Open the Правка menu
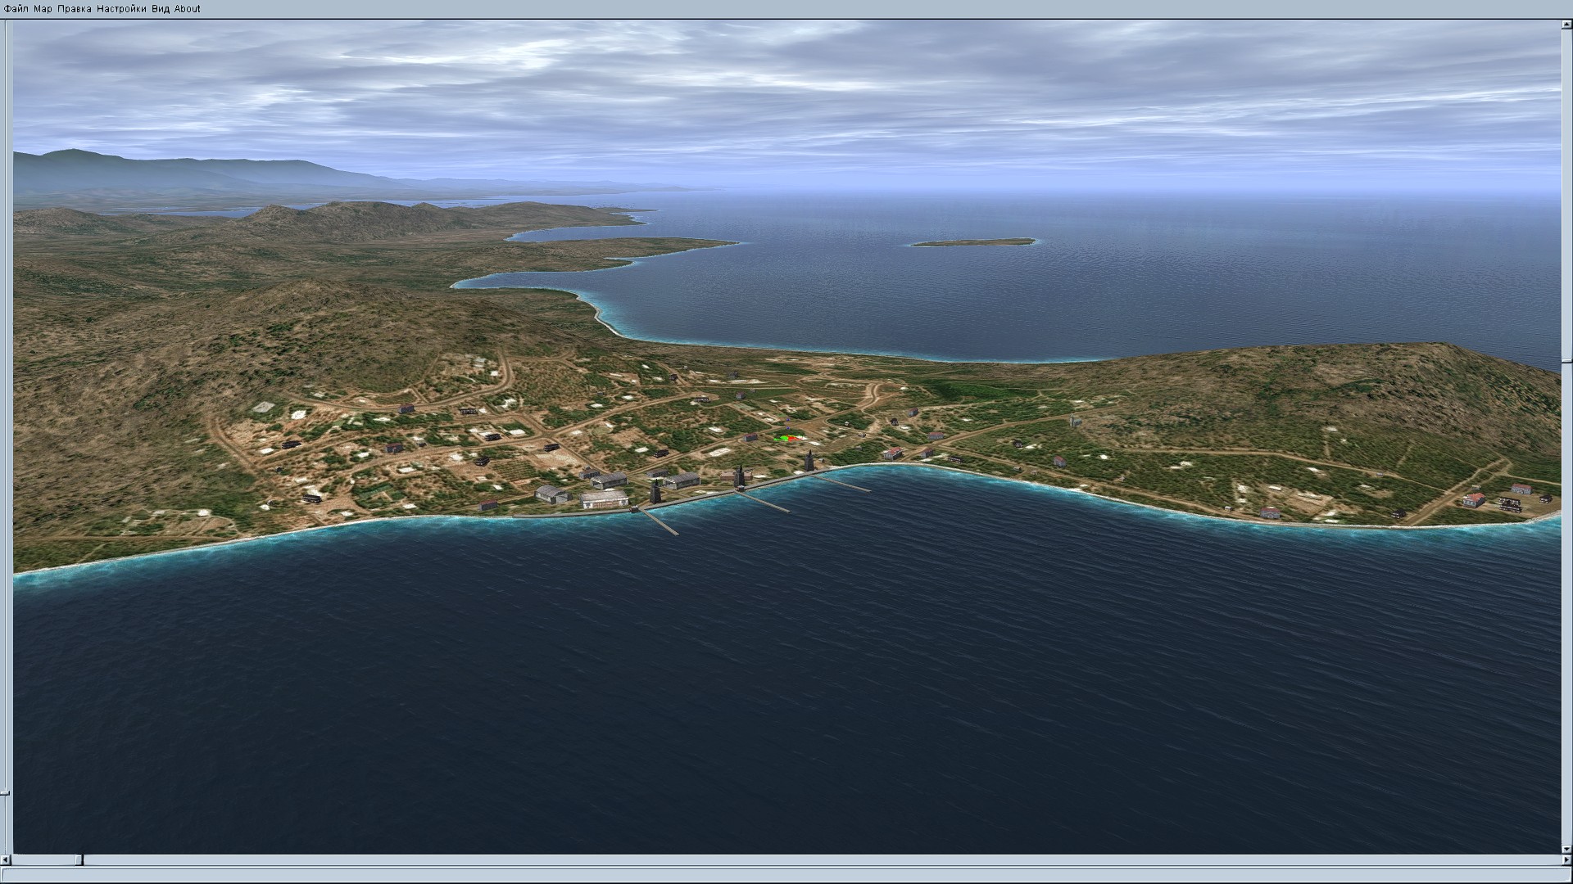 click(74, 9)
